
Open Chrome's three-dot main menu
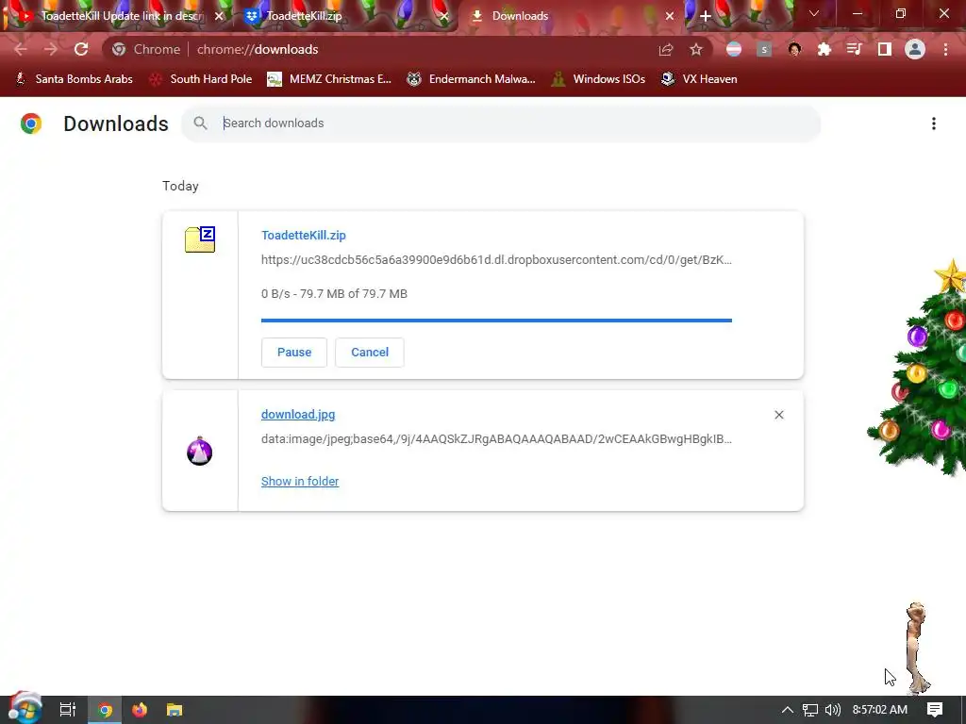[x=945, y=49]
